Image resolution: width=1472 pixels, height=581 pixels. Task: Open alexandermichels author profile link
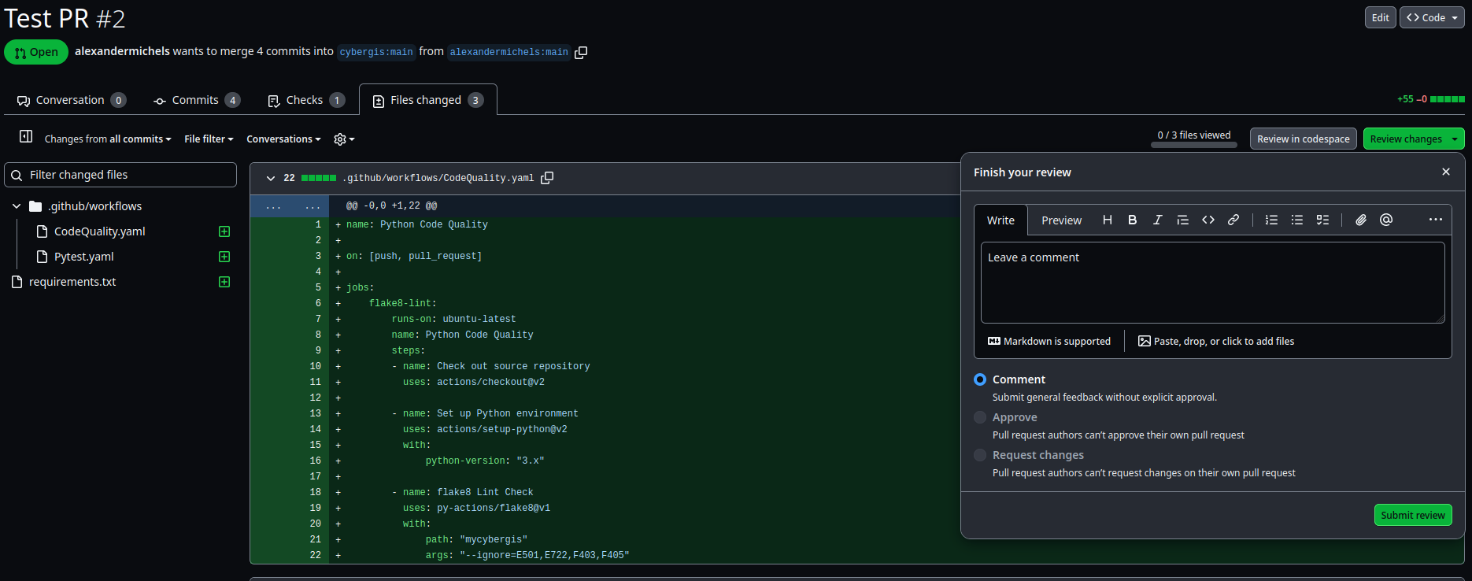pyautogui.click(x=122, y=51)
